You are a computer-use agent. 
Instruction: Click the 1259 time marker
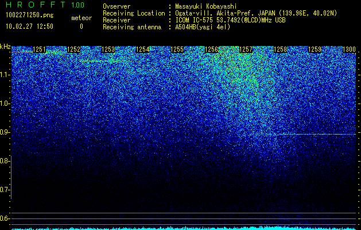click(x=315, y=49)
